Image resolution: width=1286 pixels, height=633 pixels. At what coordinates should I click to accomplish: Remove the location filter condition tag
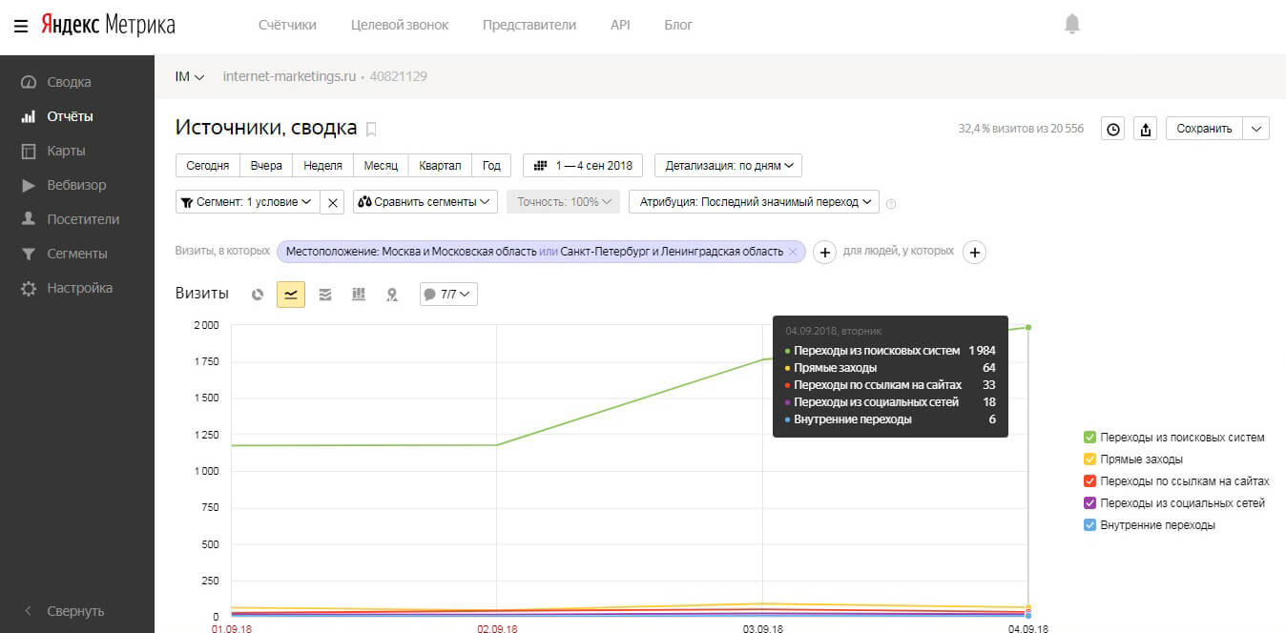click(792, 252)
